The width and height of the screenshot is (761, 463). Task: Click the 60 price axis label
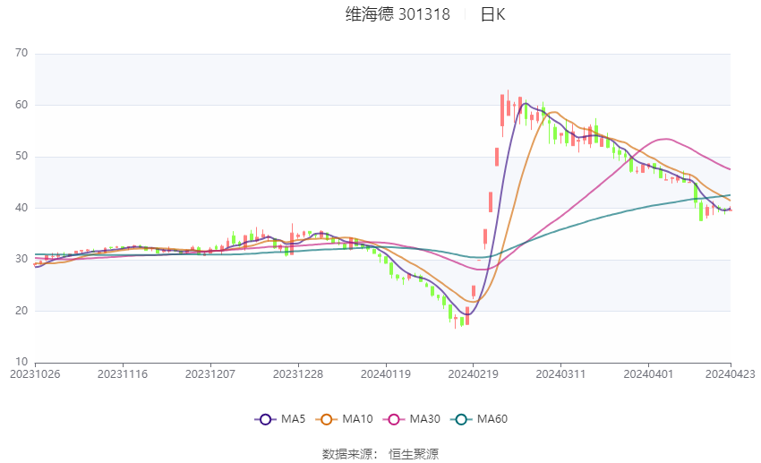[21, 105]
